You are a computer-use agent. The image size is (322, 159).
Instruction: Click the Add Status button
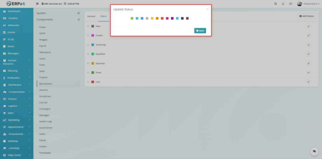click(307, 16)
